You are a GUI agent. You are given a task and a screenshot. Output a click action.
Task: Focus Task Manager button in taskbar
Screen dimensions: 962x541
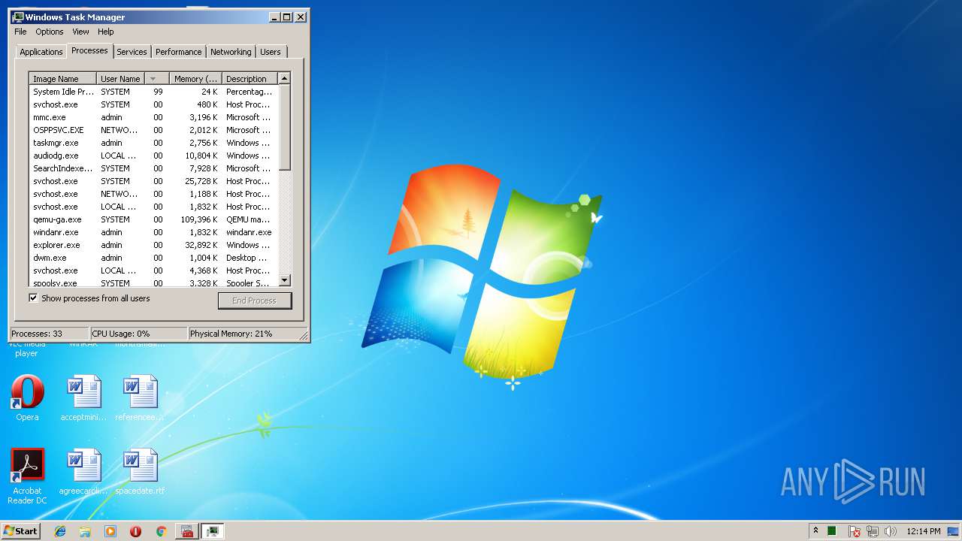point(213,531)
